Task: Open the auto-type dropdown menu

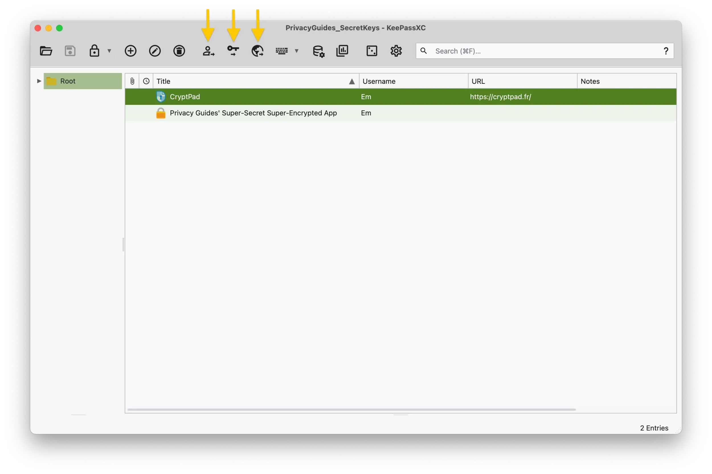Action: click(x=297, y=51)
